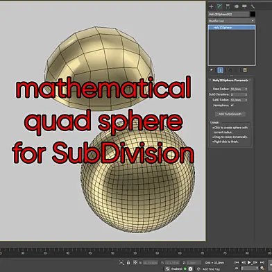Step to the next frame
Screen dimensions: 272x272
[x=255, y=262]
